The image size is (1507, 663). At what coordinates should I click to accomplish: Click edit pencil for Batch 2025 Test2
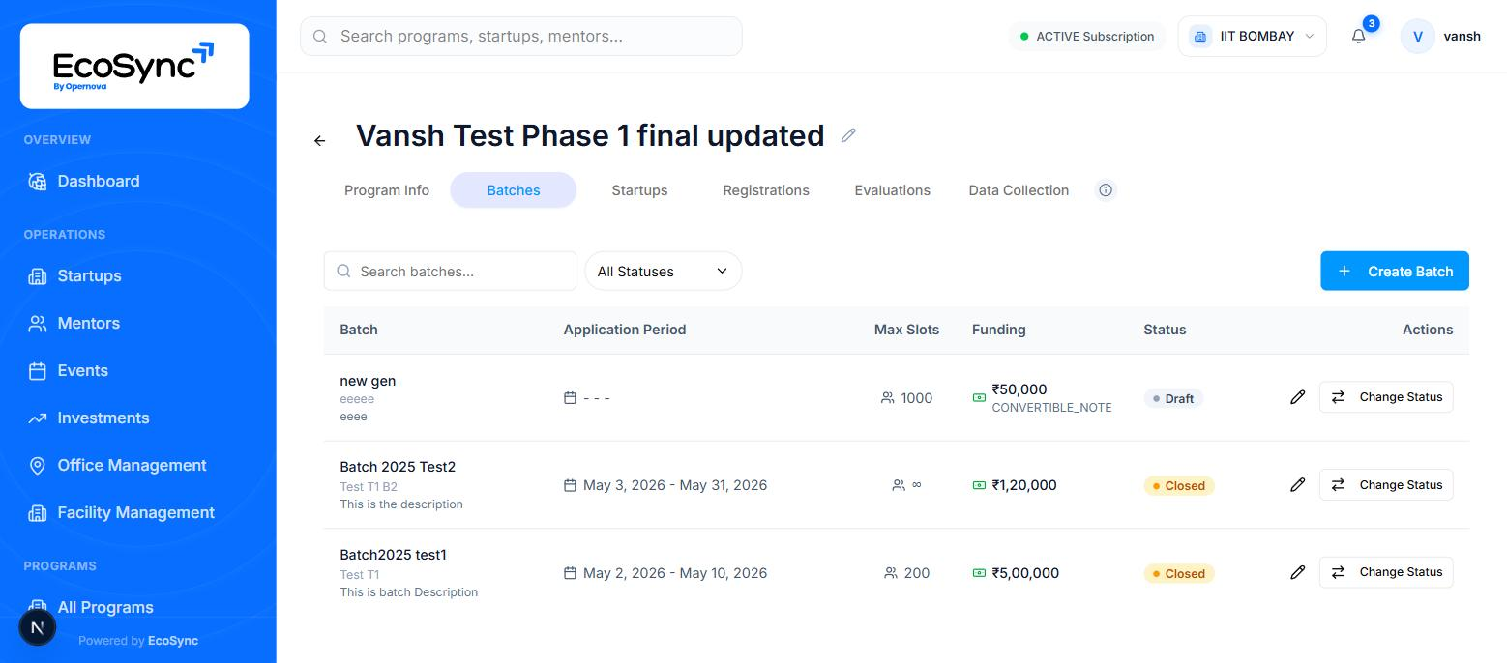click(1298, 485)
